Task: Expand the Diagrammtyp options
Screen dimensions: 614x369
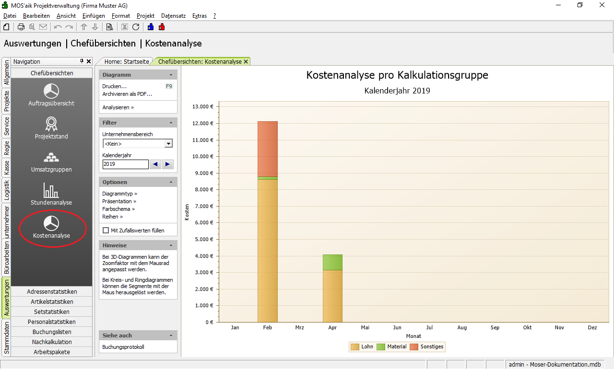Action: coord(120,194)
